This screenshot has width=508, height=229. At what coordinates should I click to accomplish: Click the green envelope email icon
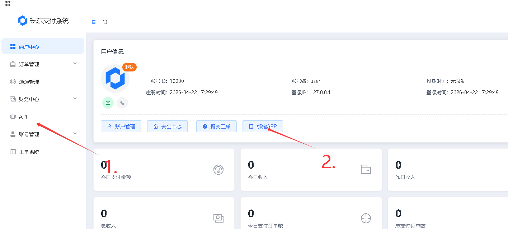[x=108, y=103]
